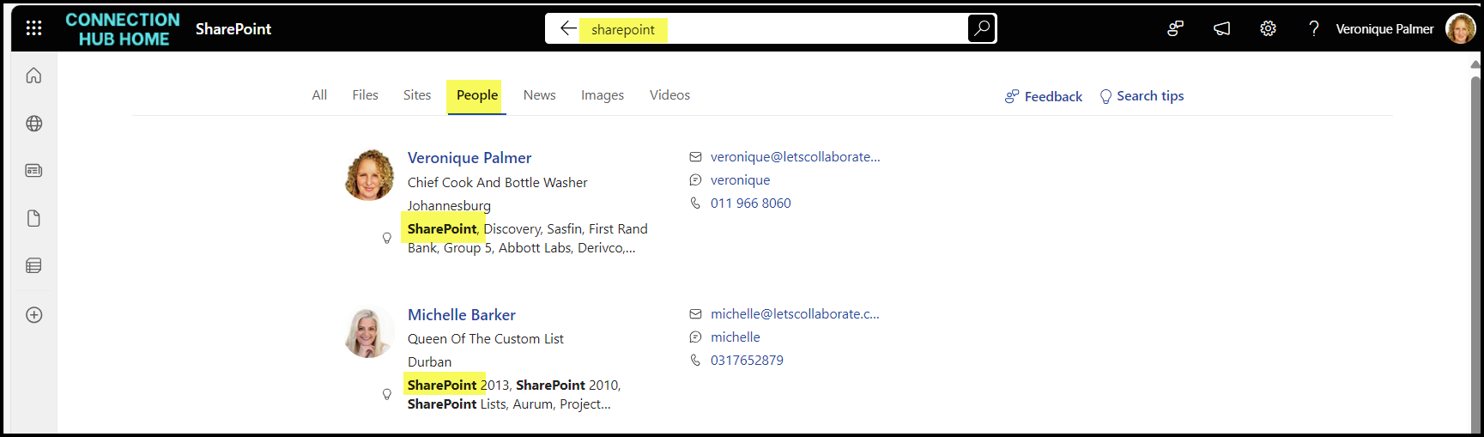Open the Settings gear icon
The image size is (1484, 437).
pos(1267,29)
